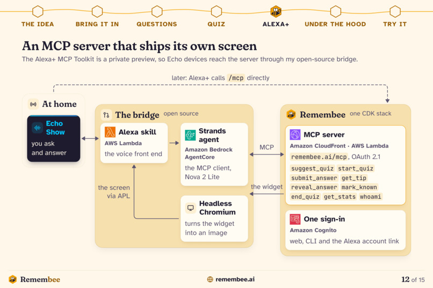Click the footer Remembee bee logo icon
Viewport: 433px width, 288px height.
point(13,279)
